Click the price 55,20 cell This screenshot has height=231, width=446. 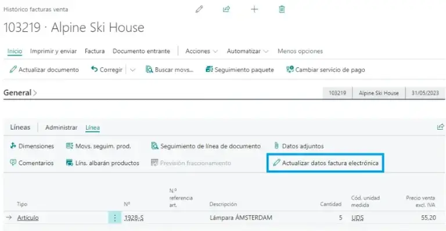coord(429,218)
